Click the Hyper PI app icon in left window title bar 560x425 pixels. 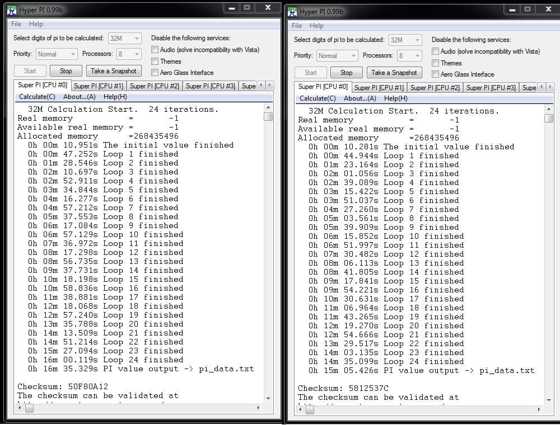12,10
